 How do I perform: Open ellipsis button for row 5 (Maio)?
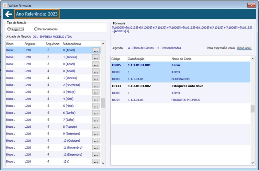pos(96,106)
